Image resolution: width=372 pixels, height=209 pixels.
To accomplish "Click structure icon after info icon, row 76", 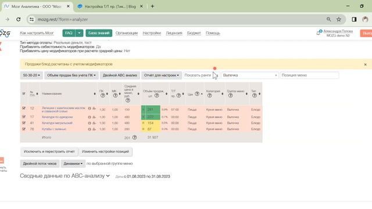I will pos(94,129).
